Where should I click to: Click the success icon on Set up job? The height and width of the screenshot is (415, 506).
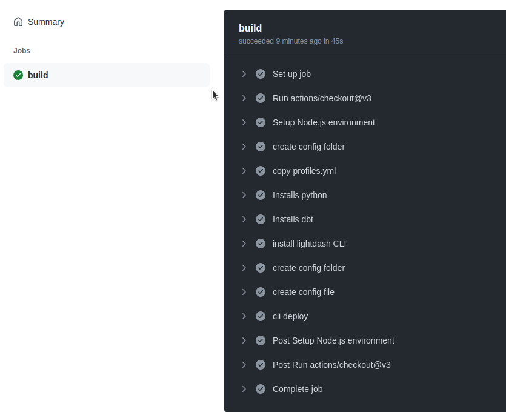261,74
